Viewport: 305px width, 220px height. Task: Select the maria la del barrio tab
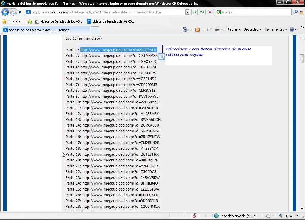pyautogui.click(x=46, y=30)
